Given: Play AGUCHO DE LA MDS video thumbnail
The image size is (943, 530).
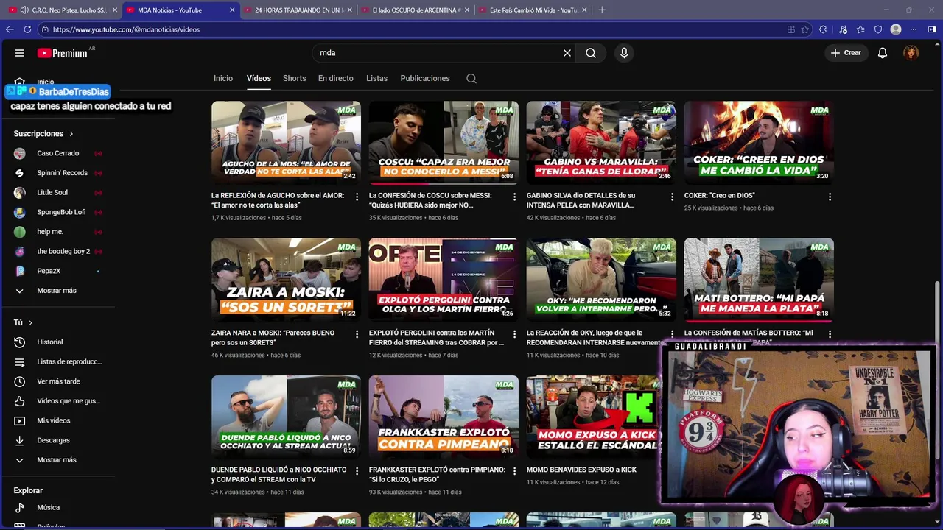Looking at the screenshot, I should coord(286,143).
